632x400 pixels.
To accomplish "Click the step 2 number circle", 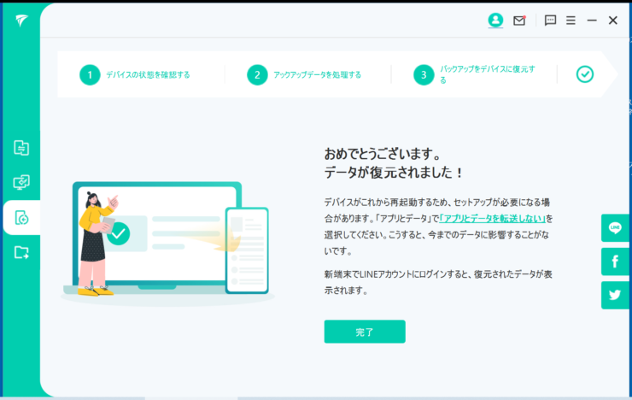I will click(257, 74).
